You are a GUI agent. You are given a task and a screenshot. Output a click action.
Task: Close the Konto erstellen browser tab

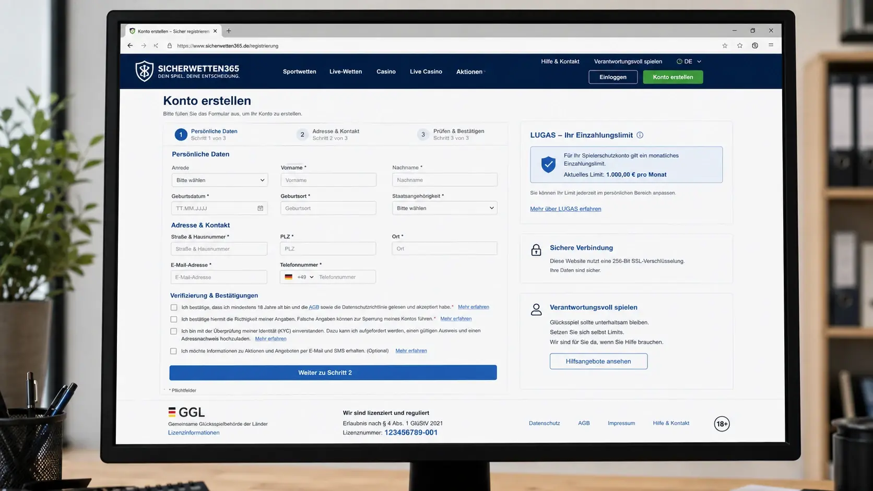pos(215,31)
